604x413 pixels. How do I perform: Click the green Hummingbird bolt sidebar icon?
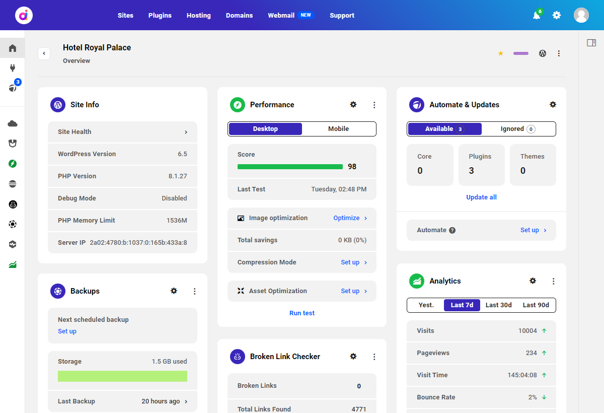13,163
